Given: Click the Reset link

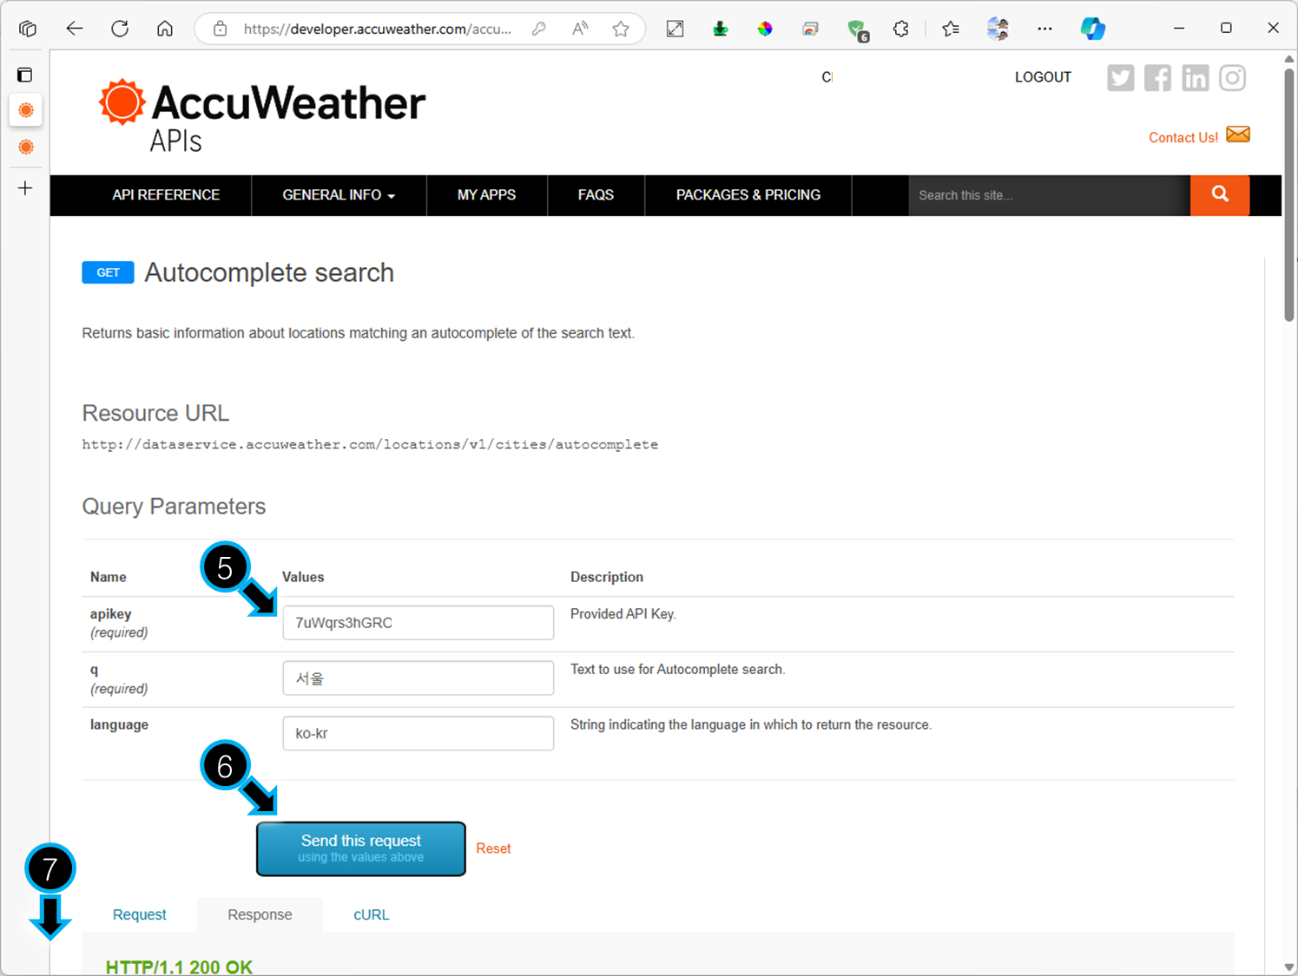Looking at the screenshot, I should [x=493, y=848].
